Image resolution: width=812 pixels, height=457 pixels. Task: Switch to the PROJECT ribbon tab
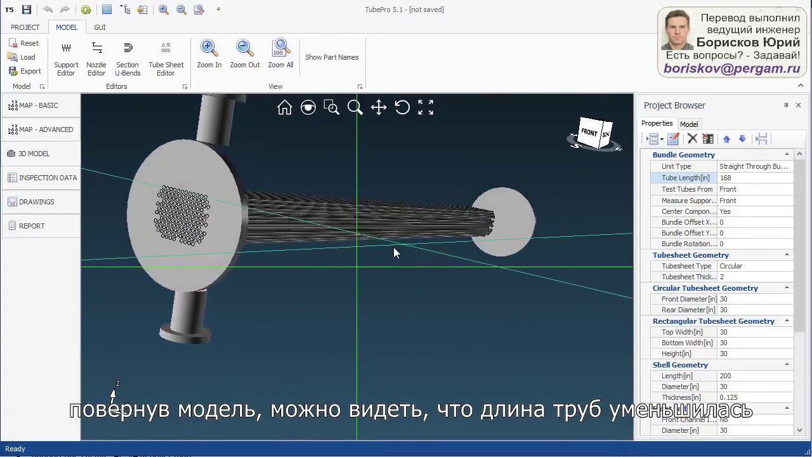tap(25, 27)
